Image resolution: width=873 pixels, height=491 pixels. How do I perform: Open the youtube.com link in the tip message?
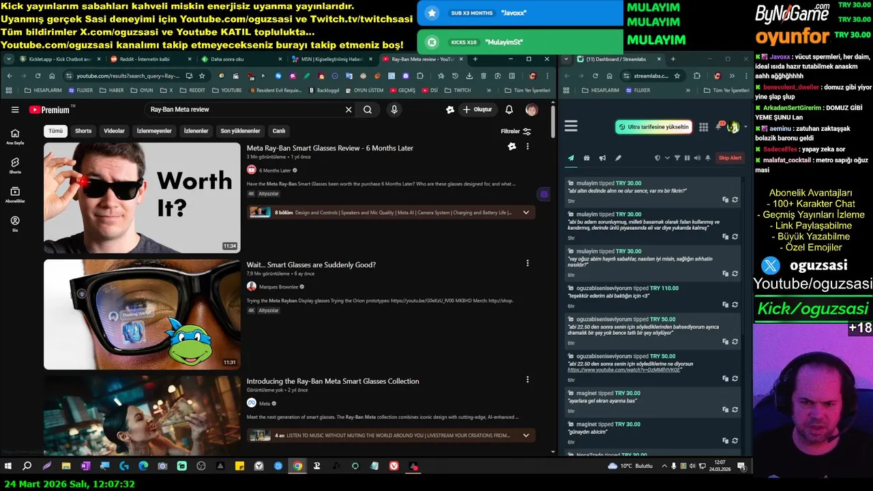[x=623, y=370]
